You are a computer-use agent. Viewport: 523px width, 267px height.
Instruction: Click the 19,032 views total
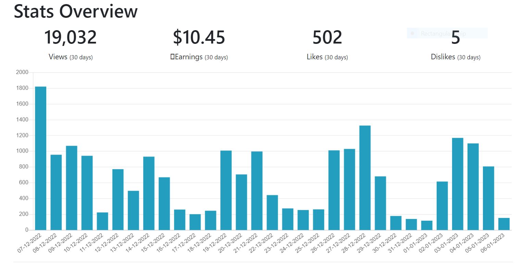click(71, 37)
